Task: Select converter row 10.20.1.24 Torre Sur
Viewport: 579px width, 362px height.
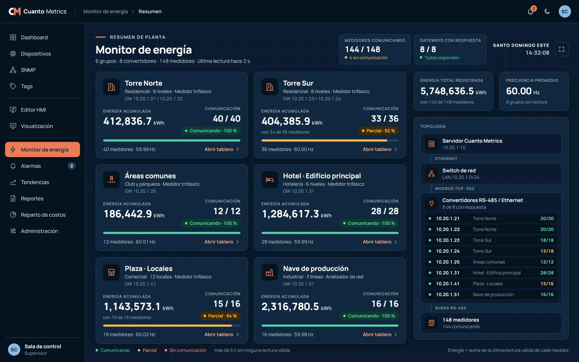Action: pyautogui.click(x=491, y=251)
